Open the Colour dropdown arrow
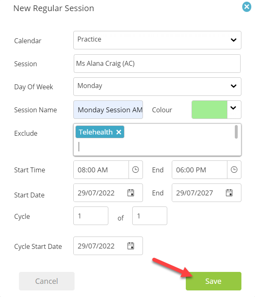255x297 pixels. click(x=234, y=109)
